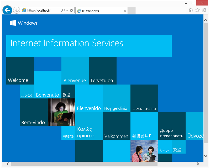Click the vertical scrollbar thumb
The height and width of the screenshot is (168, 210).
pos(206,83)
